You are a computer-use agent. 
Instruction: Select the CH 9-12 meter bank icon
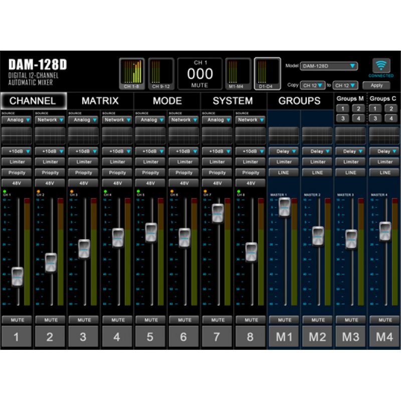coord(161,74)
